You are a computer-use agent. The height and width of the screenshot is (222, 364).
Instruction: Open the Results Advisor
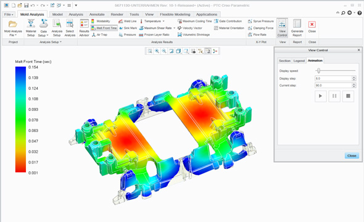tap(84, 28)
